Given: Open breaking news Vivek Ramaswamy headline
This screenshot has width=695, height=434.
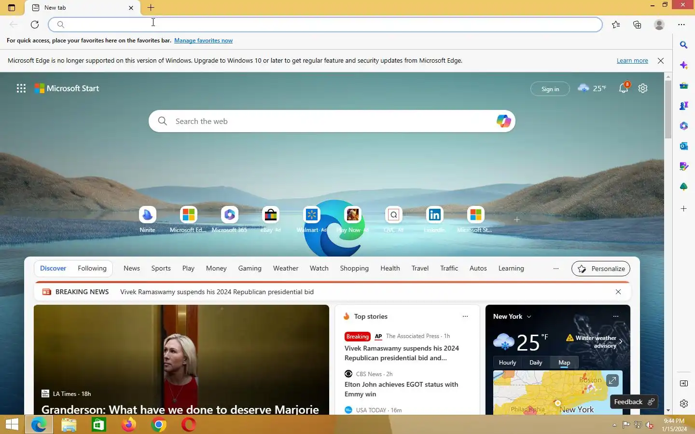Looking at the screenshot, I should coord(217,292).
